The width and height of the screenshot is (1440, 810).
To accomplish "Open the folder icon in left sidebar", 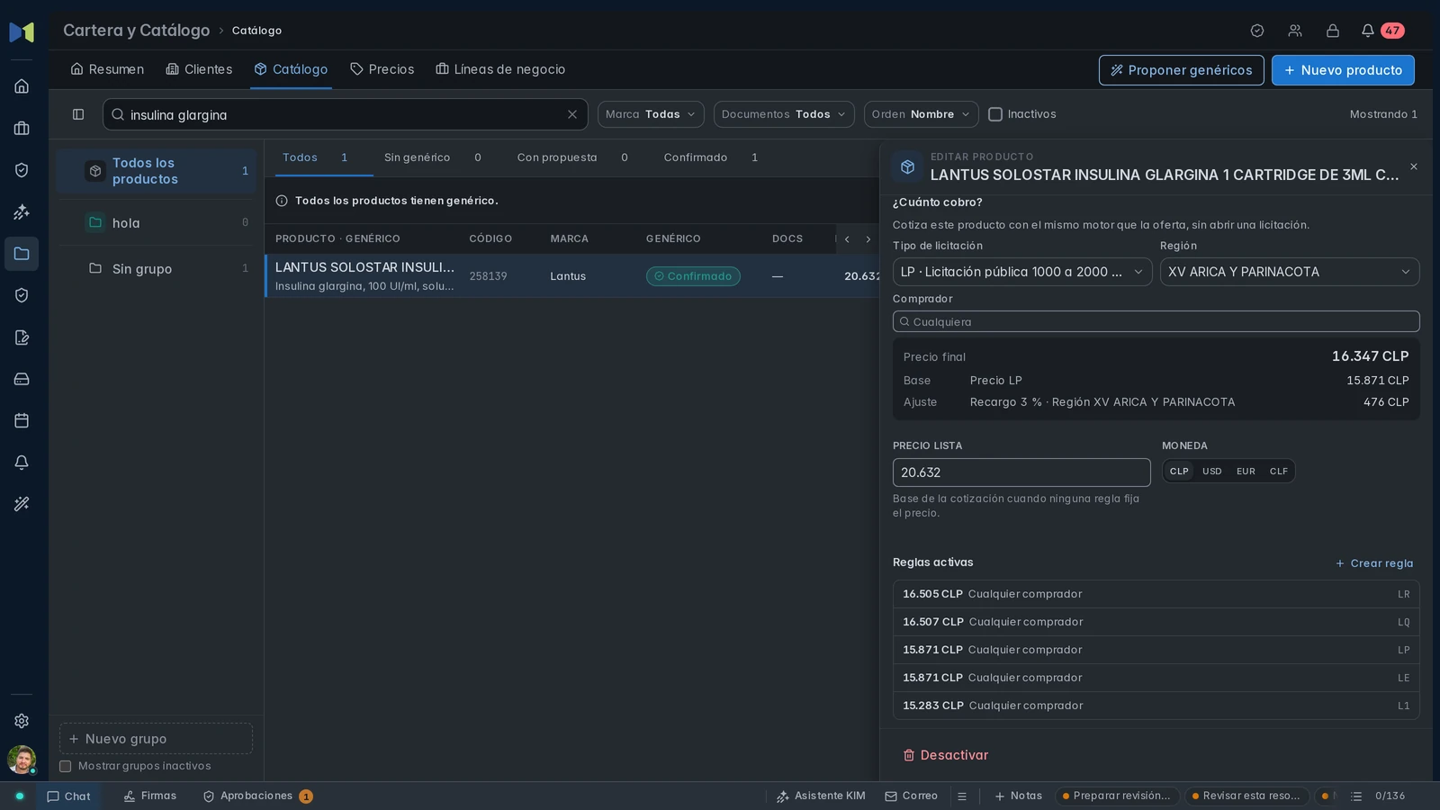I will coord(22,254).
